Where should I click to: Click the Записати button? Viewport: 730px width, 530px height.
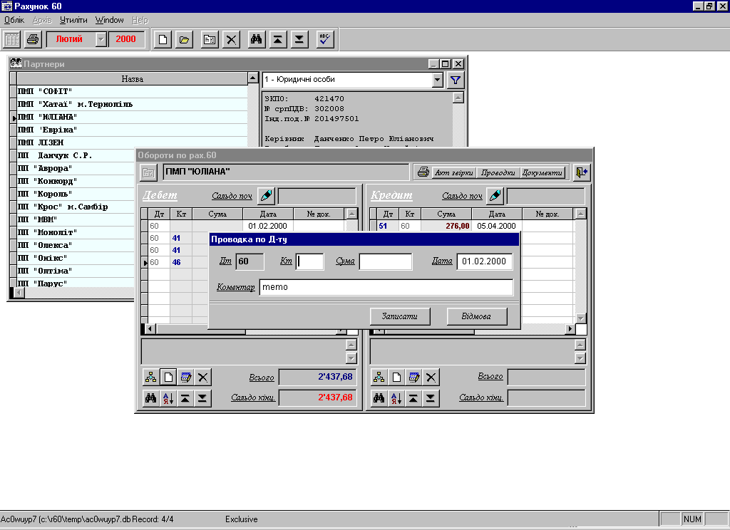(x=400, y=316)
